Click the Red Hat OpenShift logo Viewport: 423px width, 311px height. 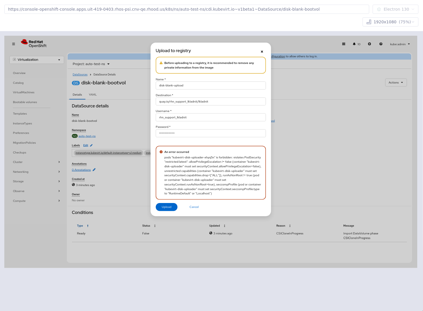click(34, 43)
